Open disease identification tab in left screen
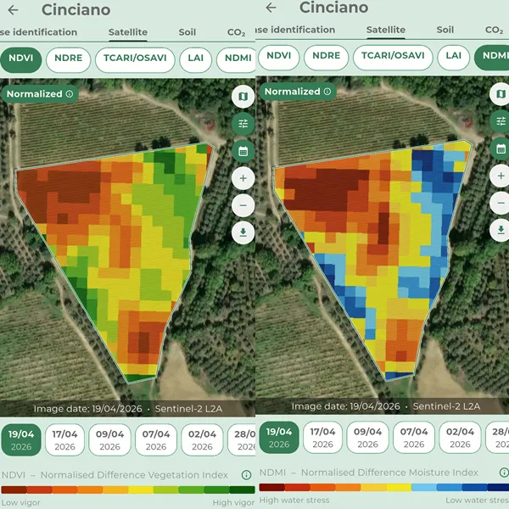The height and width of the screenshot is (509, 509). click(x=39, y=32)
